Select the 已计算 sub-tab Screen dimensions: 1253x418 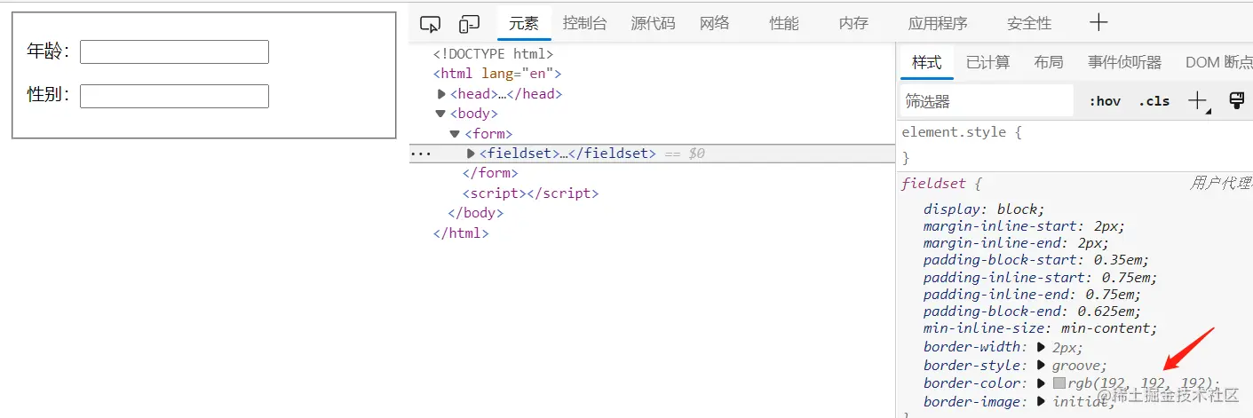(987, 62)
